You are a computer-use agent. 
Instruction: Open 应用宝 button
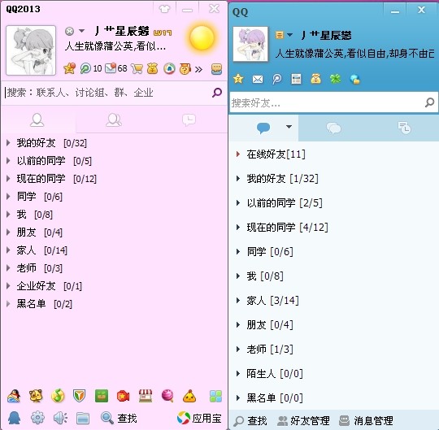[x=199, y=419]
